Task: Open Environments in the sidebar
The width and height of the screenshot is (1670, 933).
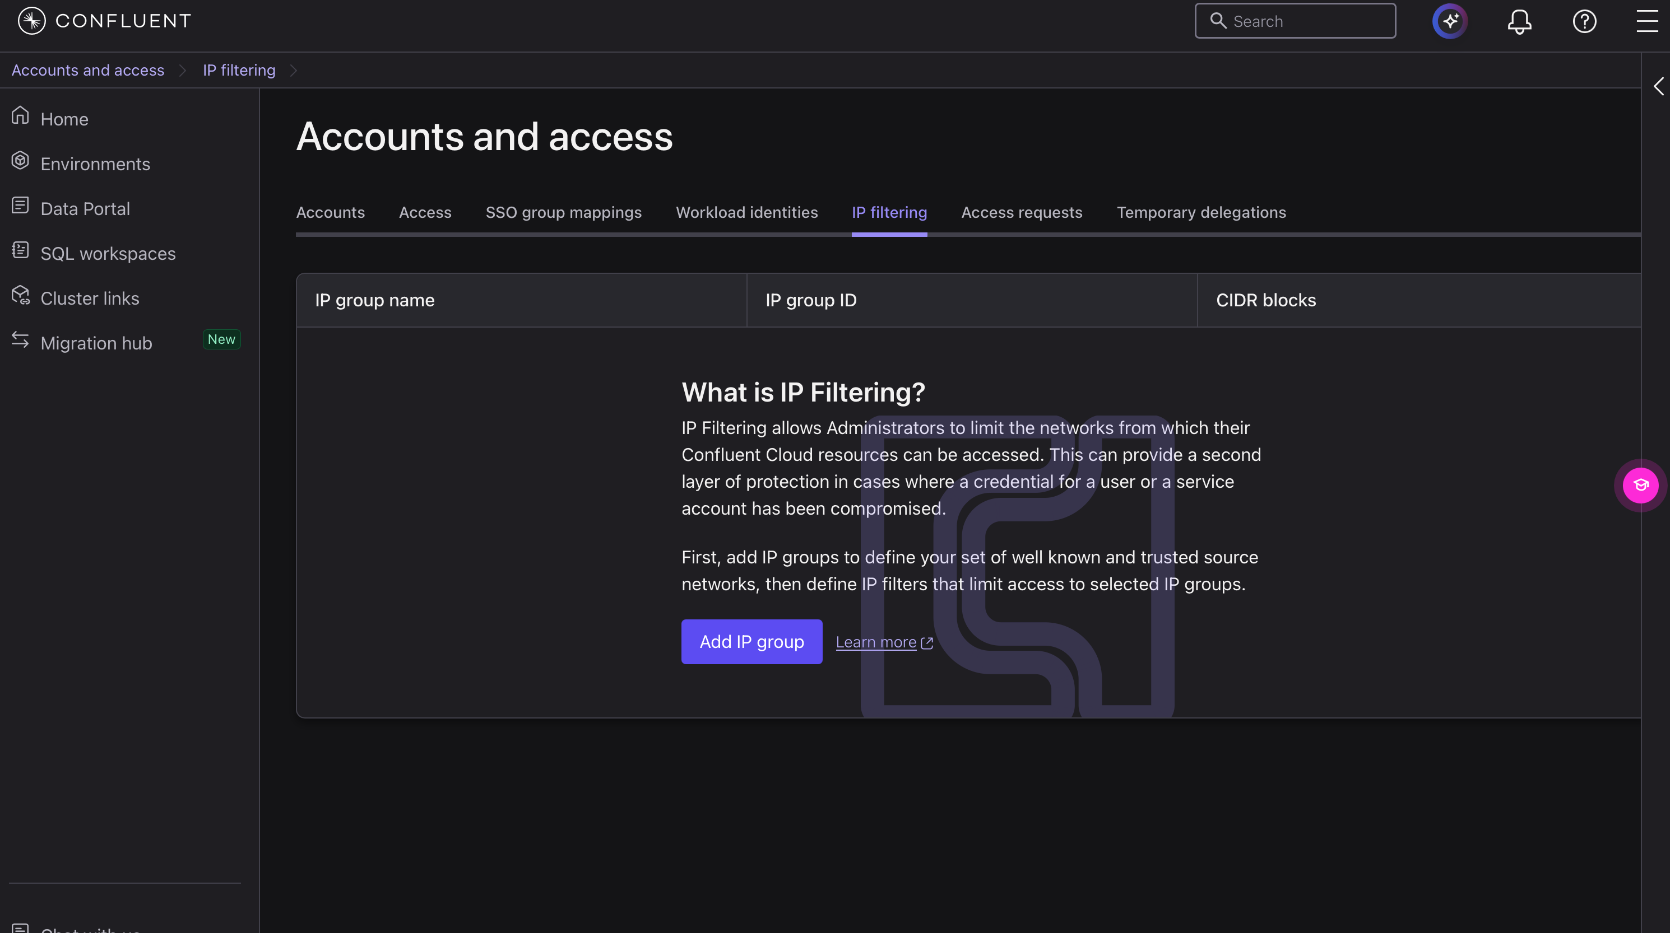Action: (95, 164)
